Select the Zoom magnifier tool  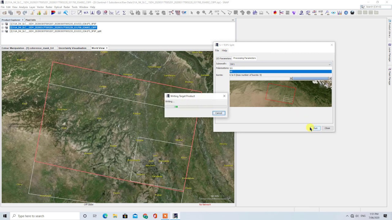coord(204,13)
